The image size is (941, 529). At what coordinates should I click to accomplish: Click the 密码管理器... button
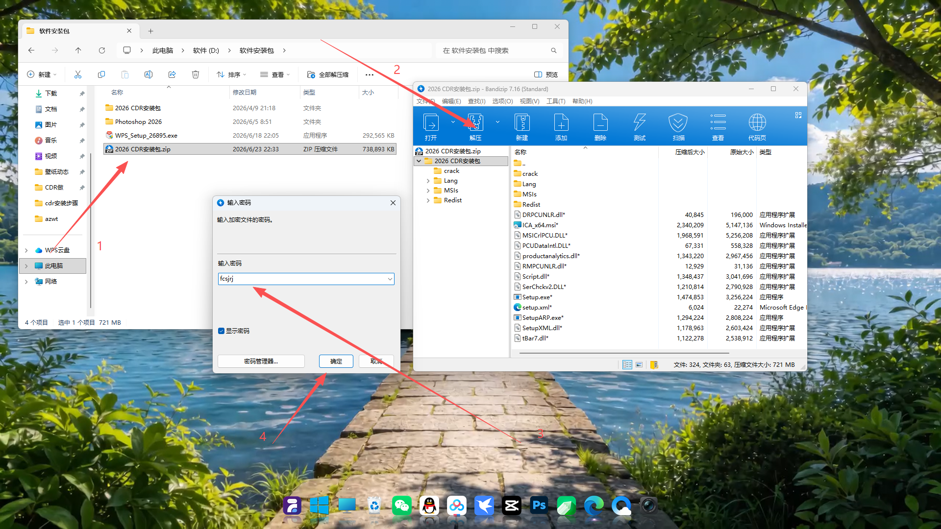pos(261,361)
